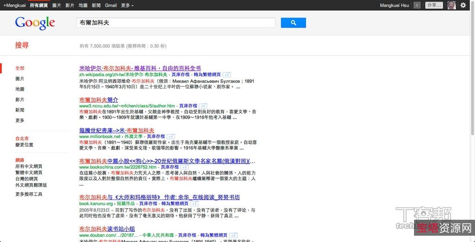Open the 布尔加科夫读书站小组 result

pos(107,228)
